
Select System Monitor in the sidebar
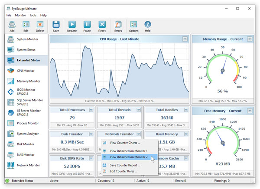[x=26, y=39]
